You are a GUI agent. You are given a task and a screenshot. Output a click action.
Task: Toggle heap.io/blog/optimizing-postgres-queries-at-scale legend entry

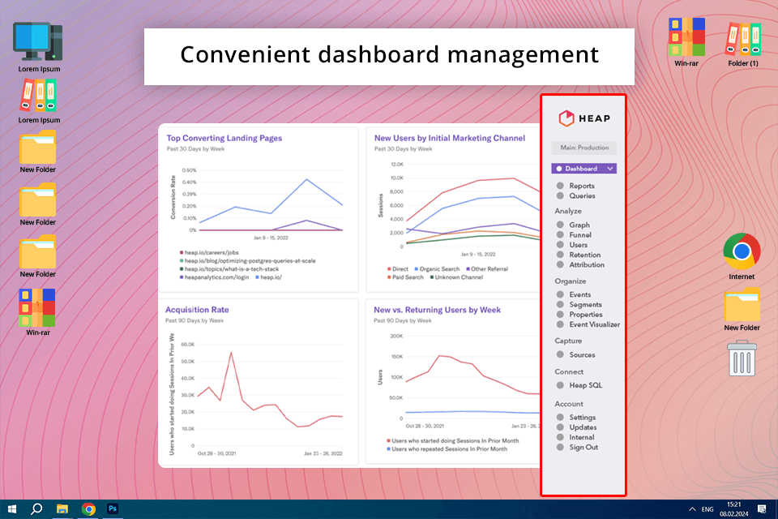(x=248, y=261)
